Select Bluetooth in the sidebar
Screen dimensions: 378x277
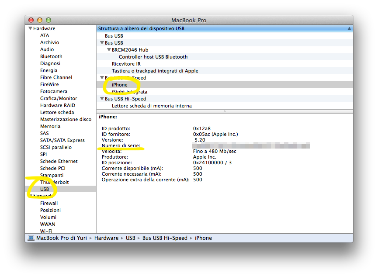click(x=51, y=56)
